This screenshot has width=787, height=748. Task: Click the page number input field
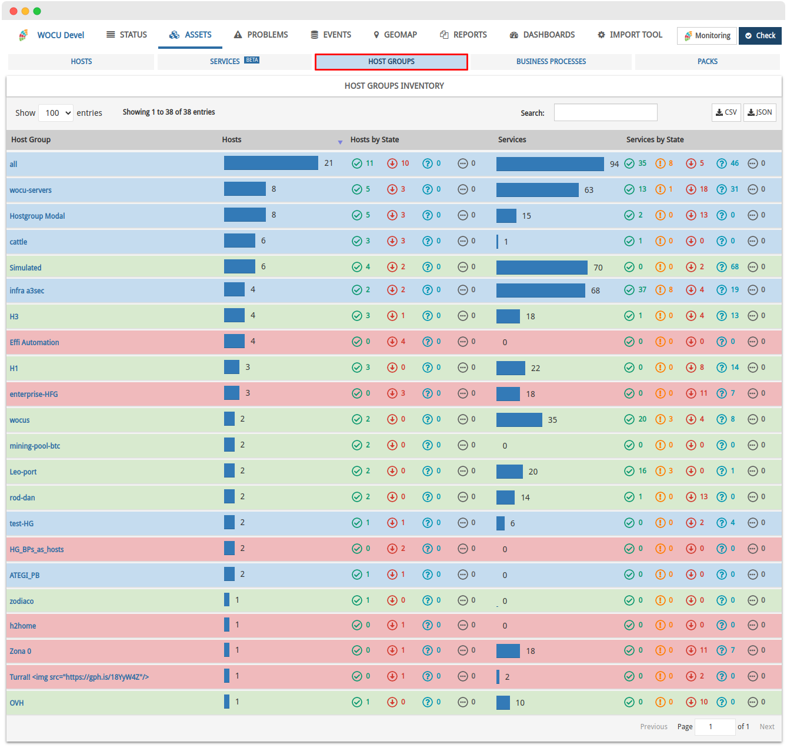[715, 727]
